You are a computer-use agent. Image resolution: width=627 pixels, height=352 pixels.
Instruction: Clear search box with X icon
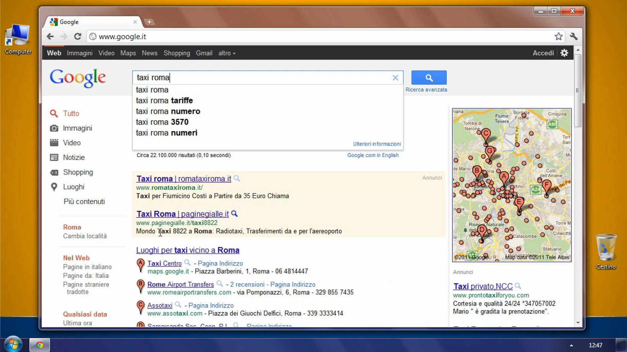tap(395, 78)
